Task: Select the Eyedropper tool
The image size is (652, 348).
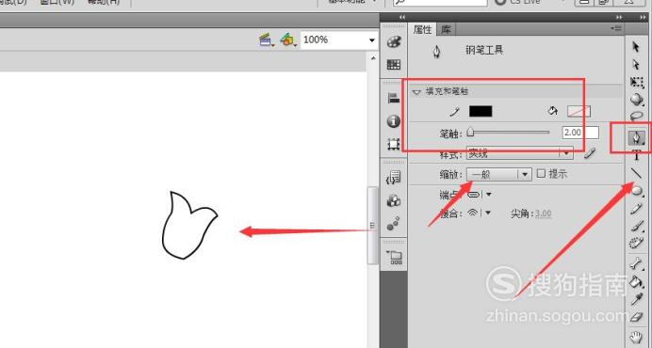Action: [x=637, y=299]
